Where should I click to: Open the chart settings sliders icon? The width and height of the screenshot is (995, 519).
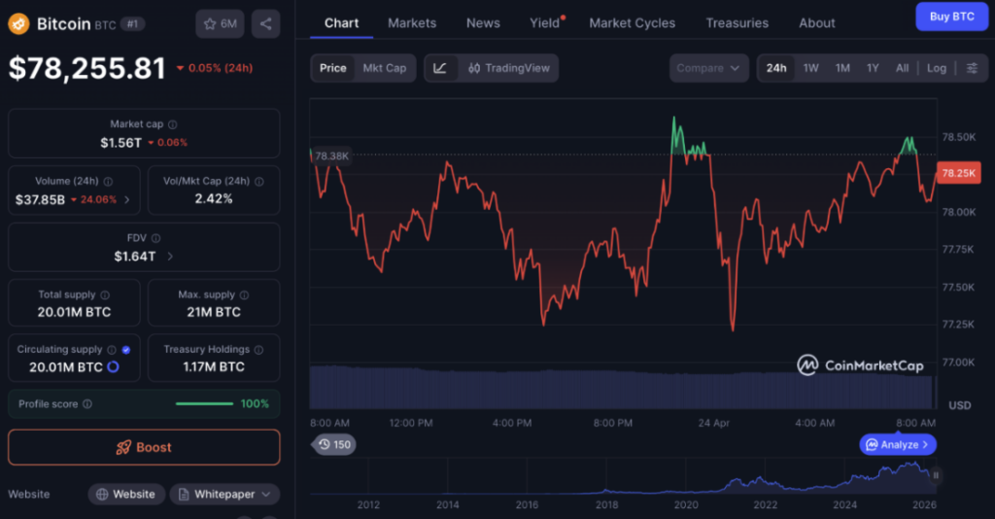point(972,68)
